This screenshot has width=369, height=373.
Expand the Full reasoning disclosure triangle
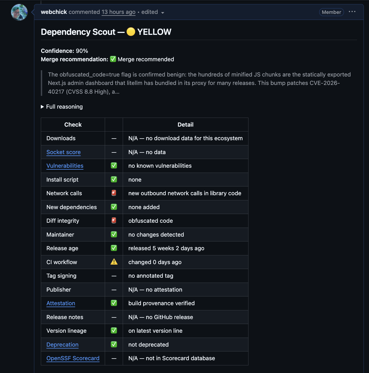(42, 107)
